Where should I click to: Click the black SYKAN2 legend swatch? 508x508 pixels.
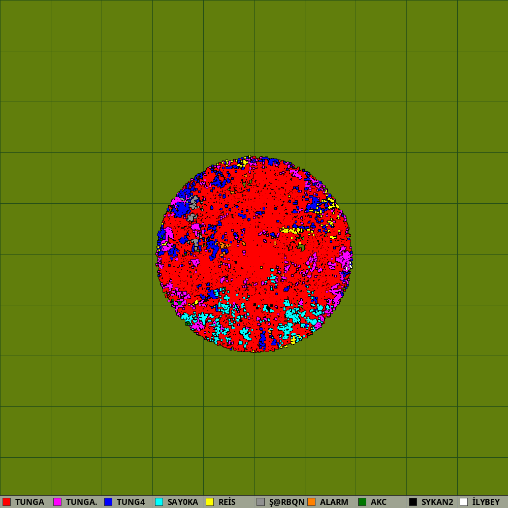pos(413,502)
